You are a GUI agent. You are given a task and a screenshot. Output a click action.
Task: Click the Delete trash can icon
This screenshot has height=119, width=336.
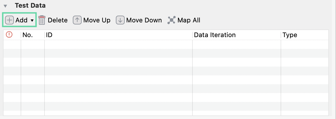42,20
